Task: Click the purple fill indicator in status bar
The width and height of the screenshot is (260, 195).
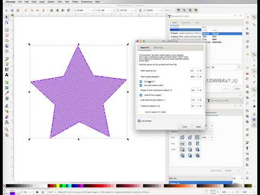Action: point(12,193)
